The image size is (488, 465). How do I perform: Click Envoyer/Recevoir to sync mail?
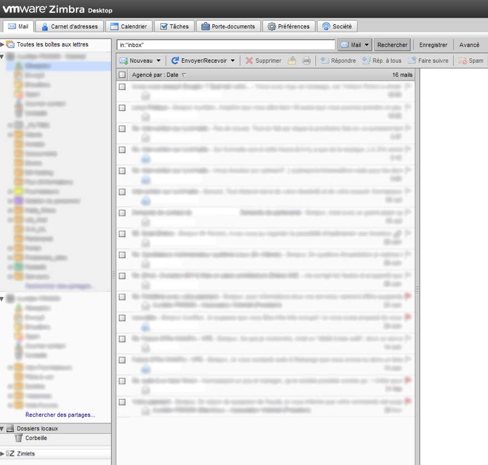(x=199, y=60)
